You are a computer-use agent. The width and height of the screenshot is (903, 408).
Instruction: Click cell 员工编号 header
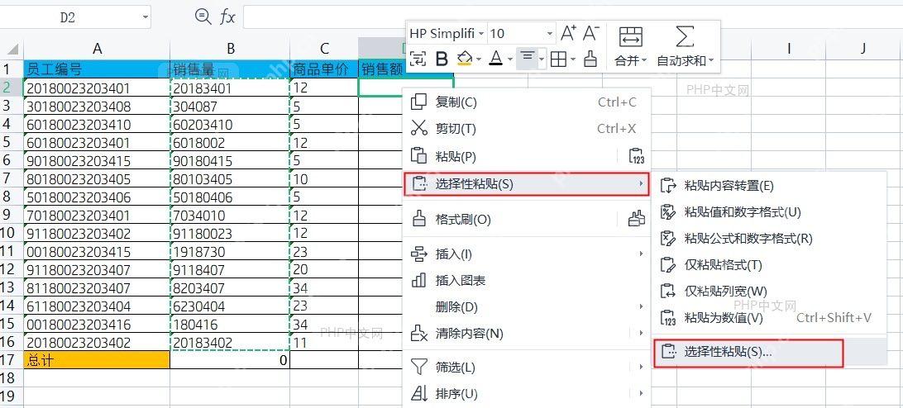tap(97, 69)
